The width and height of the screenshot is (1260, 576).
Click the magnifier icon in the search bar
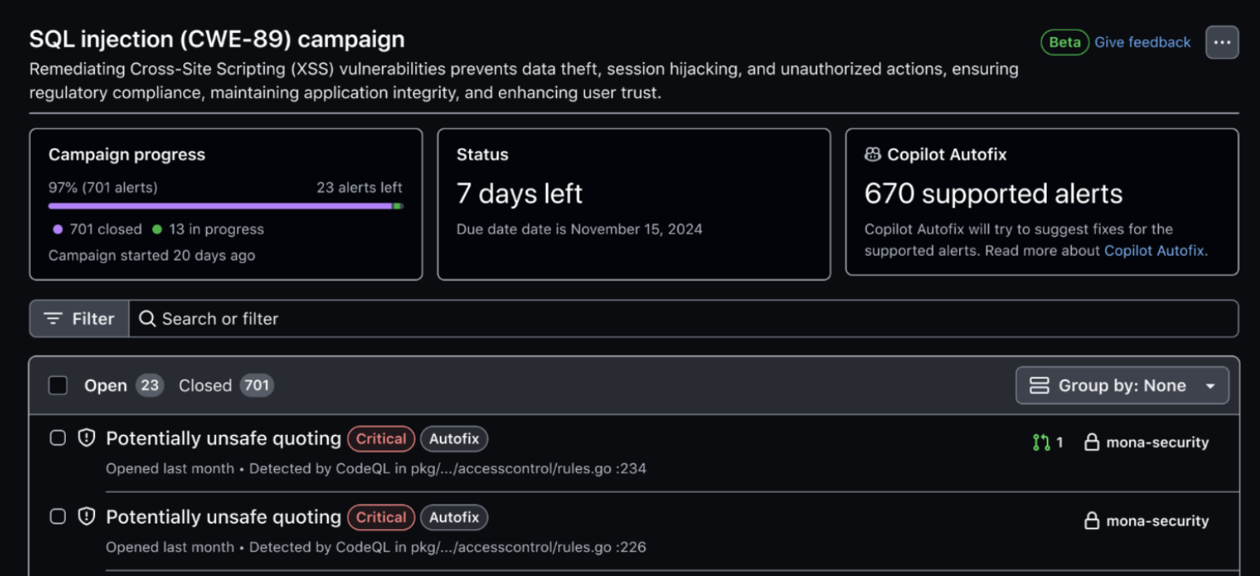click(x=147, y=319)
